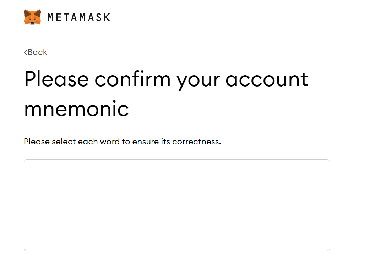
Task: Click the word "your" in the heading
Action: pyautogui.click(x=198, y=80)
